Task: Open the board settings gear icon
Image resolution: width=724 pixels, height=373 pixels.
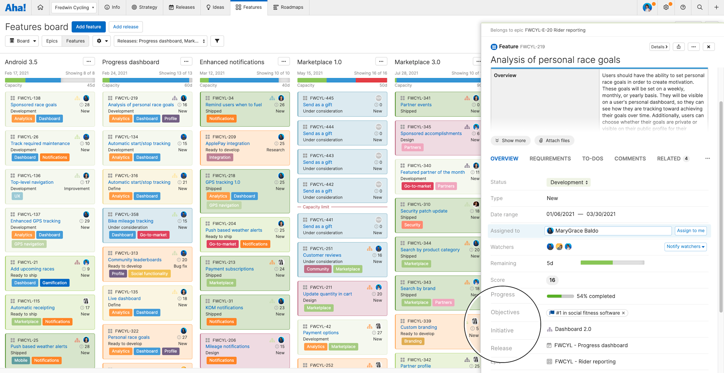Action: click(x=99, y=41)
